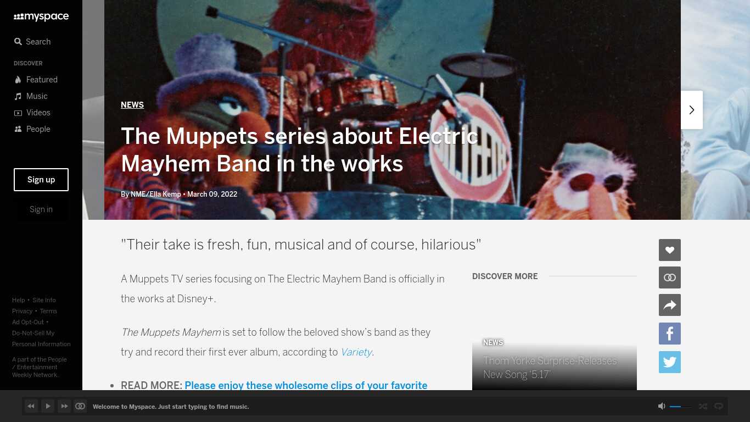Toggle the player queue connect icon

coord(80,406)
